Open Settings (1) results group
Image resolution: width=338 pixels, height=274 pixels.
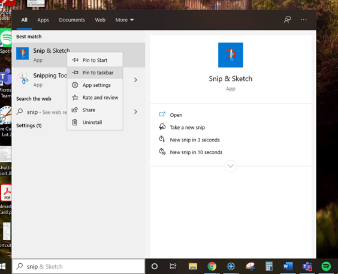(29, 125)
